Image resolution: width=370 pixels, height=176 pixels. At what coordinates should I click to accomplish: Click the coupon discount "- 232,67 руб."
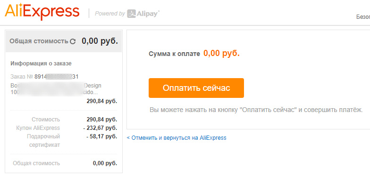click(100, 128)
